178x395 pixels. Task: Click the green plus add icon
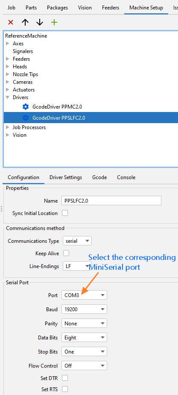[x=54, y=22]
